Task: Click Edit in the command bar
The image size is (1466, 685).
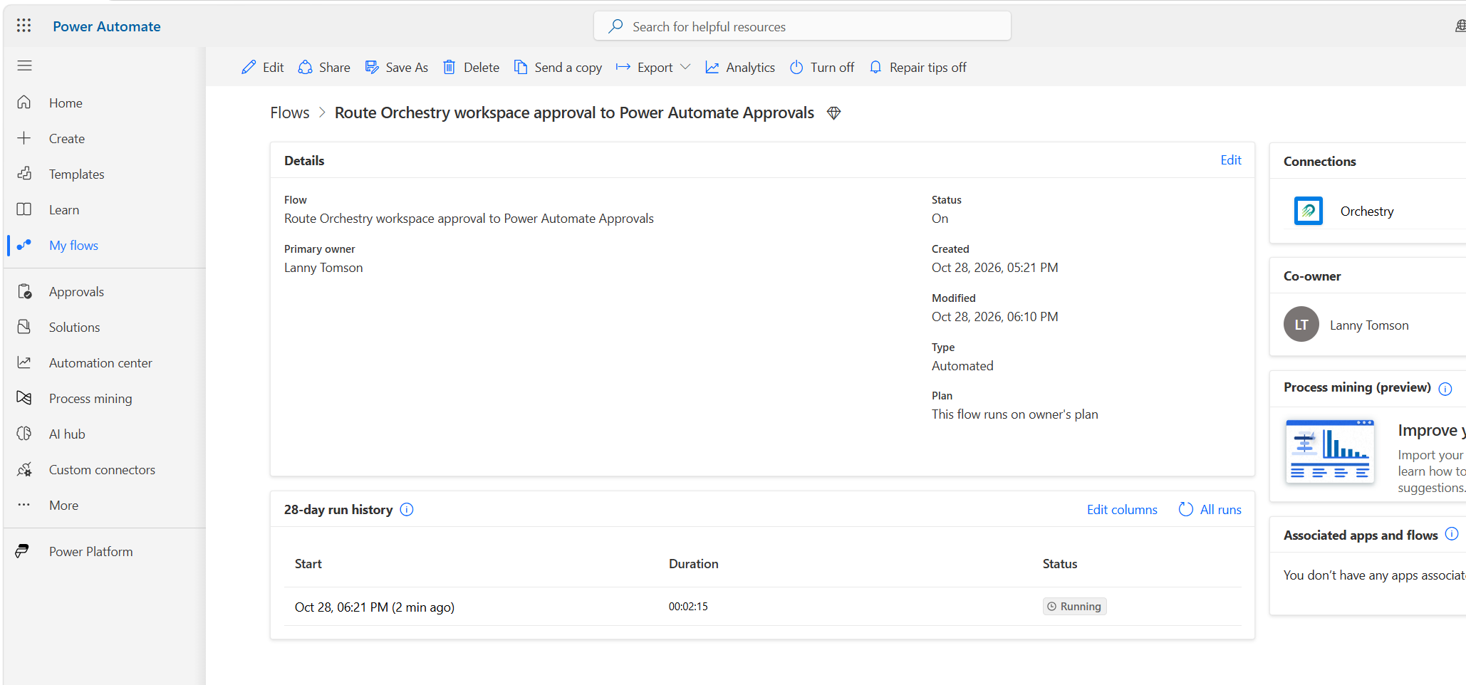Action: 263,68
